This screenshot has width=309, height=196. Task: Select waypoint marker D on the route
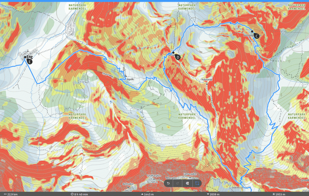178,57
